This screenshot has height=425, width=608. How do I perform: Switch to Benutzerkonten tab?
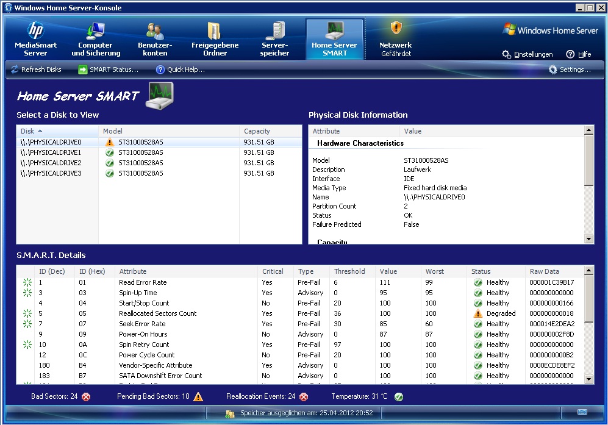click(155, 39)
